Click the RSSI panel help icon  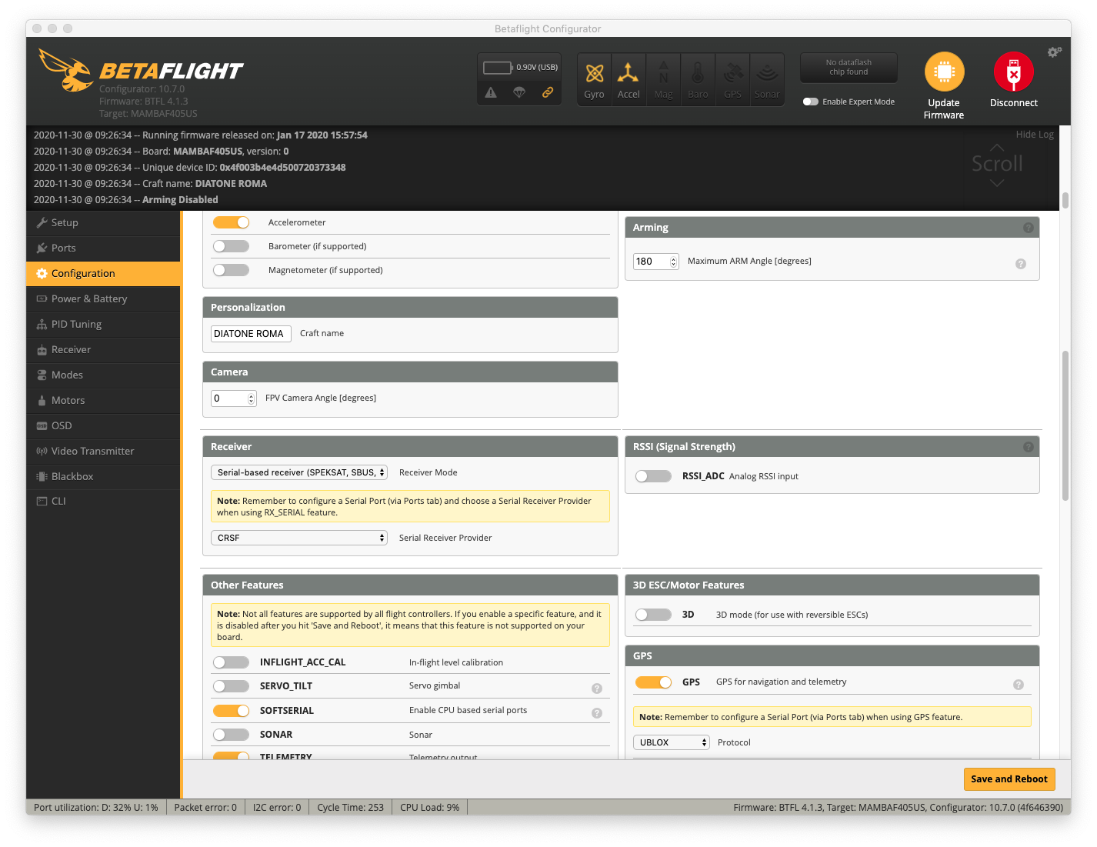1028,447
